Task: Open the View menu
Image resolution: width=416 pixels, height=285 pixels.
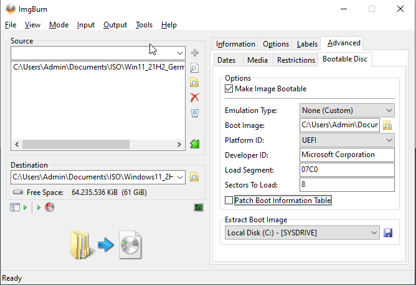Action: tap(32, 25)
